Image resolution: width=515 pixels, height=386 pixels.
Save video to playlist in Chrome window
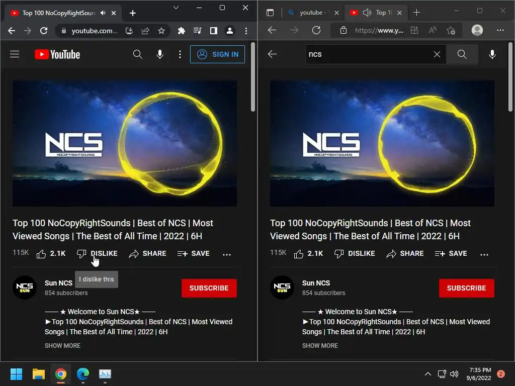click(194, 254)
